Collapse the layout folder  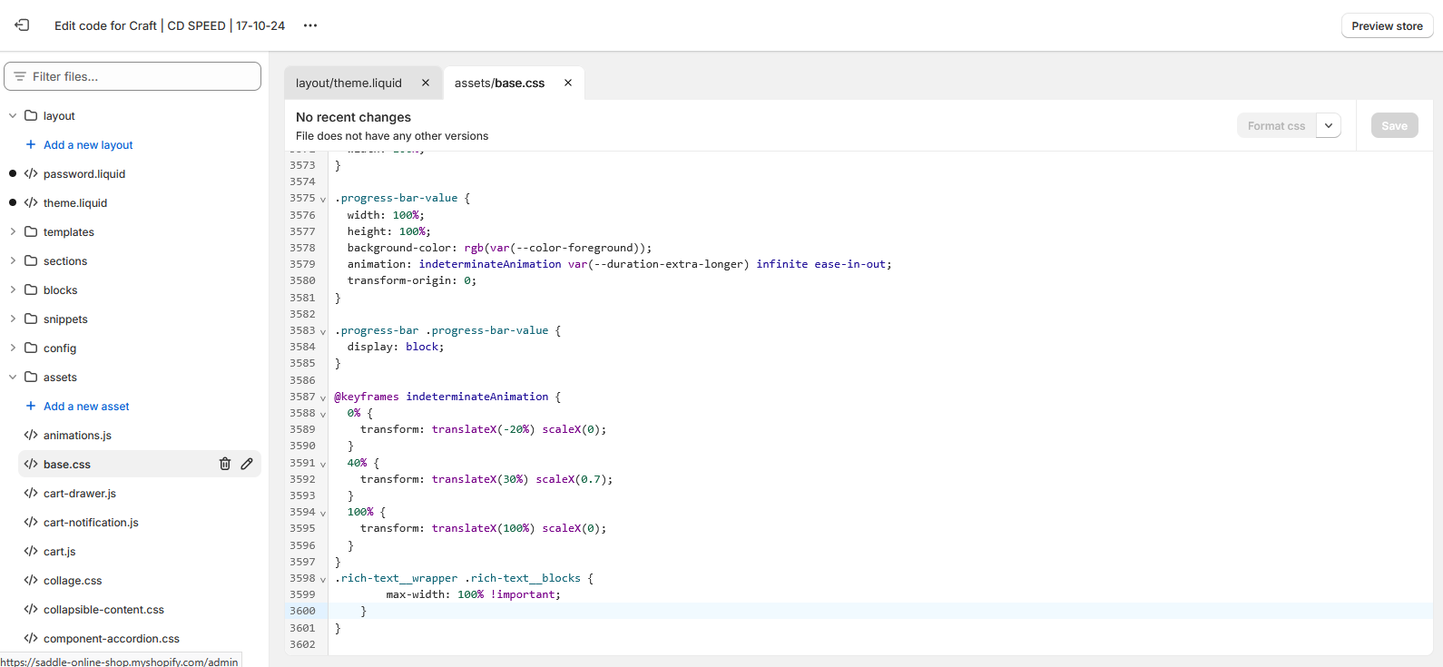point(13,115)
